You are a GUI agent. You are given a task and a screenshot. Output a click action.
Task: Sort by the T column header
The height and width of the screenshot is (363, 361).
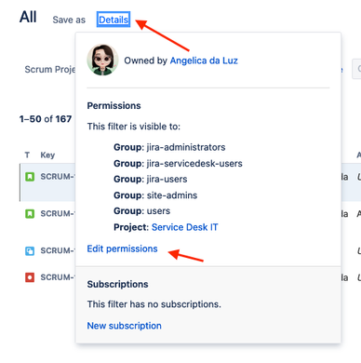pyautogui.click(x=27, y=155)
